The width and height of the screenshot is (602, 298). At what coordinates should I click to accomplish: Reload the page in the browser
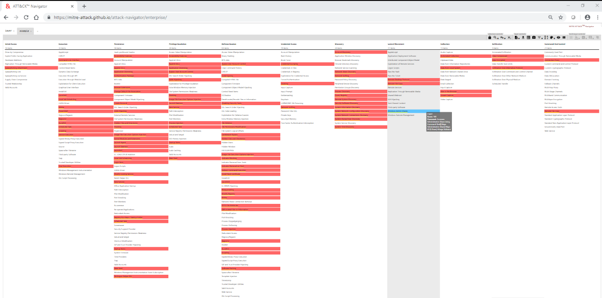(x=26, y=17)
